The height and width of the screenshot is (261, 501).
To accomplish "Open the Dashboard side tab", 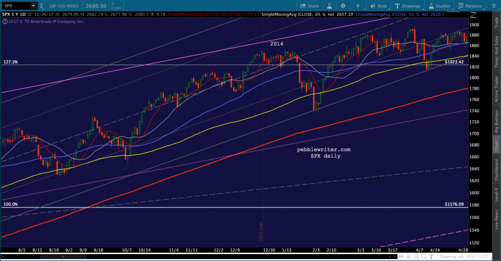I will coord(497,169).
